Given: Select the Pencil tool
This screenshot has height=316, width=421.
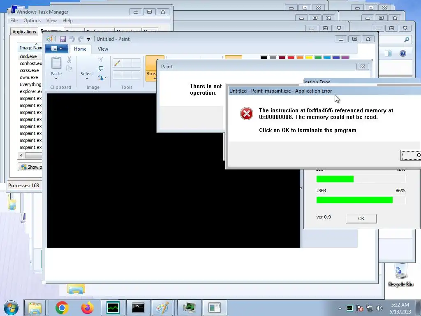Looking at the screenshot, I should tap(117, 63).
